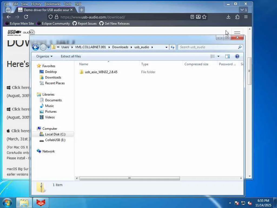Select Libraries in navigation pane

(x=48, y=95)
